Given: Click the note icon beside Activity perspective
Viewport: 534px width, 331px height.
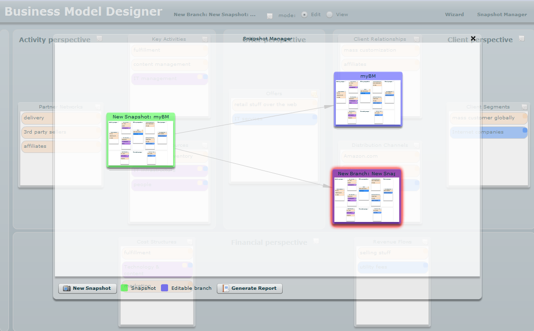Looking at the screenshot, I should tap(99, 39).
